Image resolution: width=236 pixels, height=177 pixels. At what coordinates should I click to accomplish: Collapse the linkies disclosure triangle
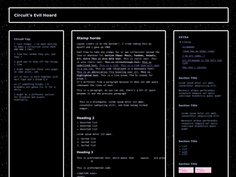click(x=180, y=42)
